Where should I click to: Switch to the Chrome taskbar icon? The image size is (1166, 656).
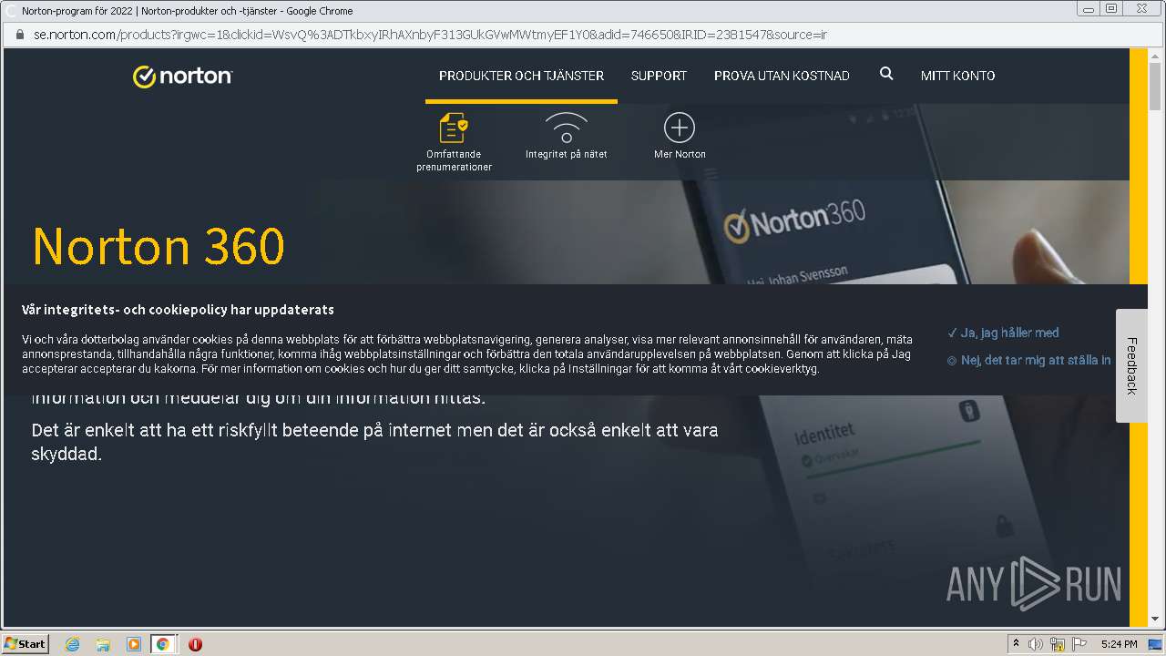click(x=163, y=644)
